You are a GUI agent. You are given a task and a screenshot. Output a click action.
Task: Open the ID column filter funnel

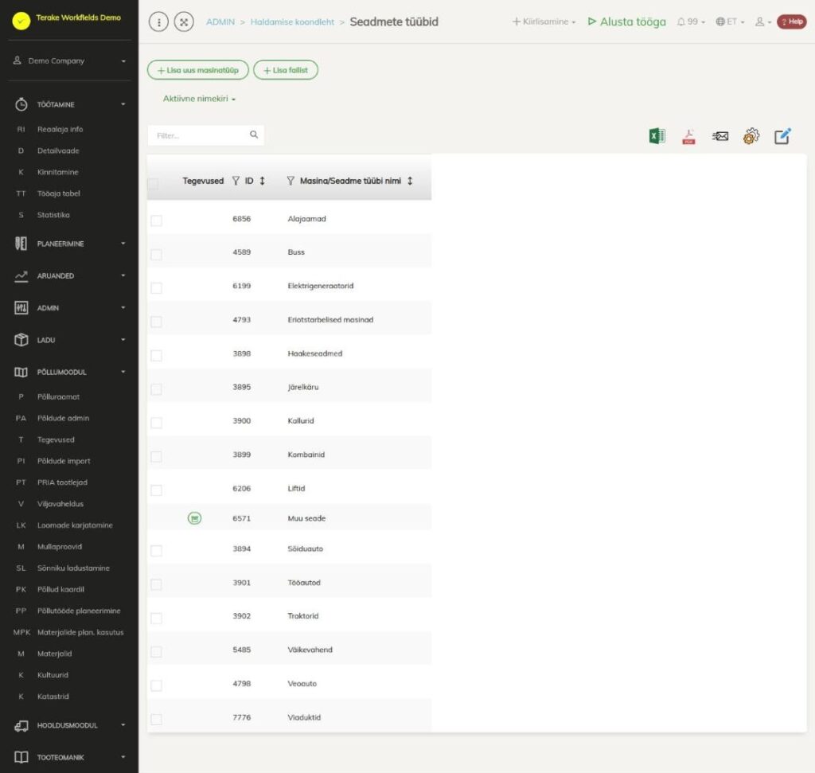(236, 181)
